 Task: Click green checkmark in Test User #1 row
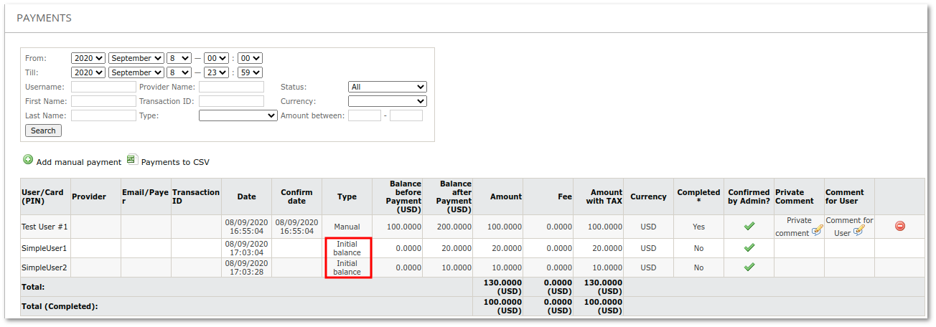(749, 226)
